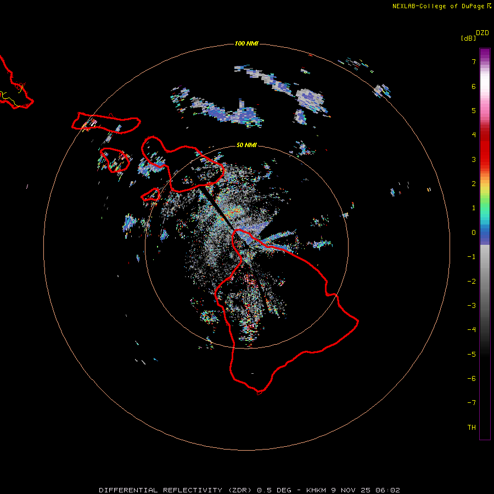Click the 1 value on color scale

tap(474, 208)
